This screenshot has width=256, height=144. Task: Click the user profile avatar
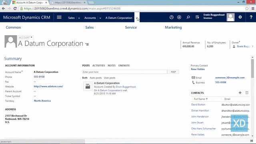click(230, 17)
